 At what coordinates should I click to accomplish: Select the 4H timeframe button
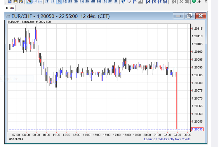[x=93, y=2]
